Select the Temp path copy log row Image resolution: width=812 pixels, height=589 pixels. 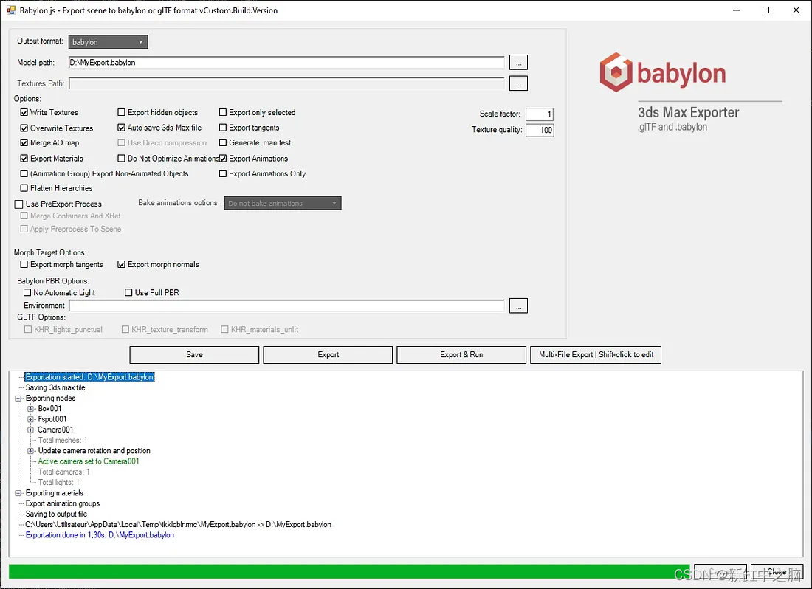[178, 525]
